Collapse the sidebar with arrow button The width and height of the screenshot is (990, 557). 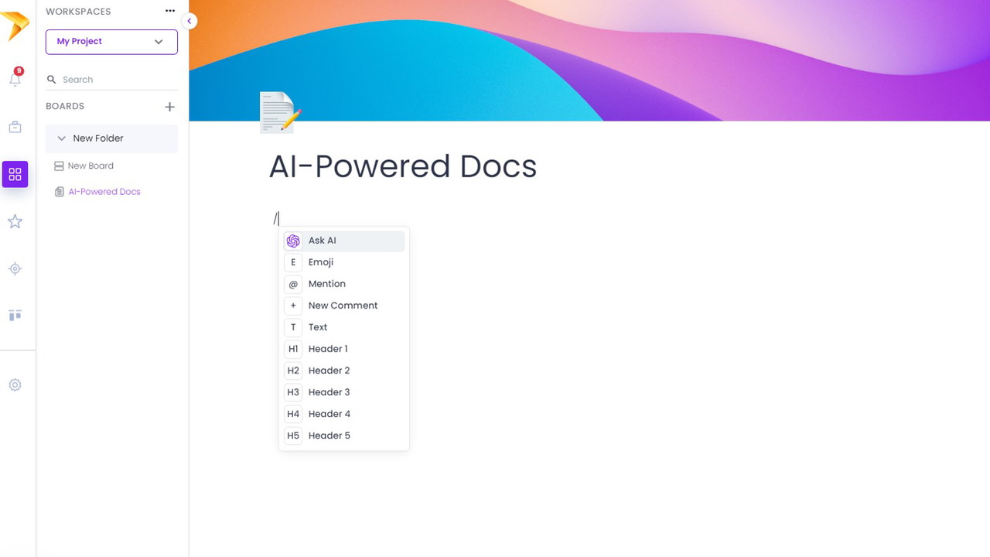click(189, 22)
